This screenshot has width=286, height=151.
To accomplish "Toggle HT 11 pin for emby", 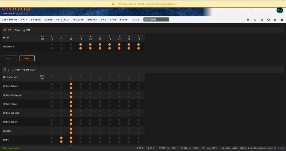I will [x=61, y=142].
